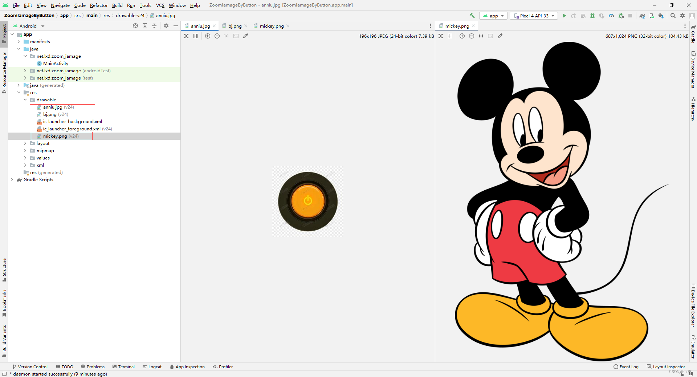Toggle grid display in right mickey.png editor
The width and height of the screenshot is (697, 377).
[450, 36]
